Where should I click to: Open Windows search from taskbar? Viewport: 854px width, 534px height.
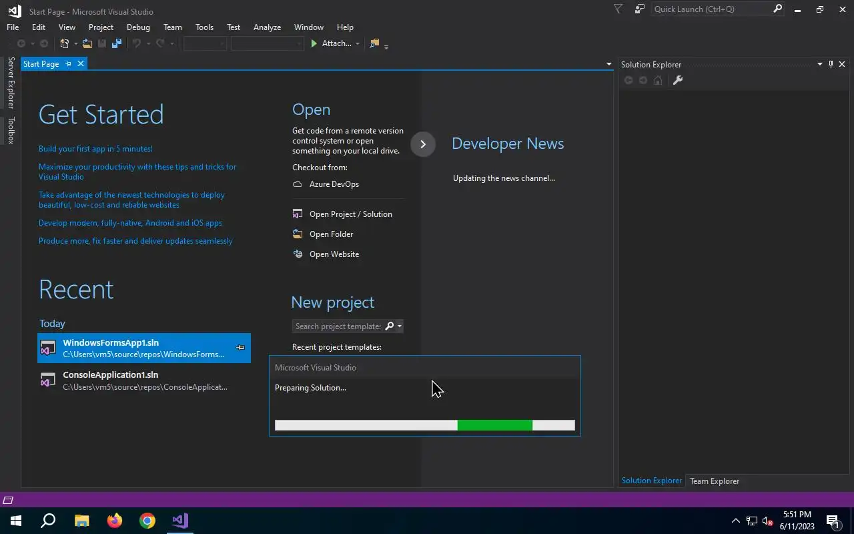tap(48, 521)
